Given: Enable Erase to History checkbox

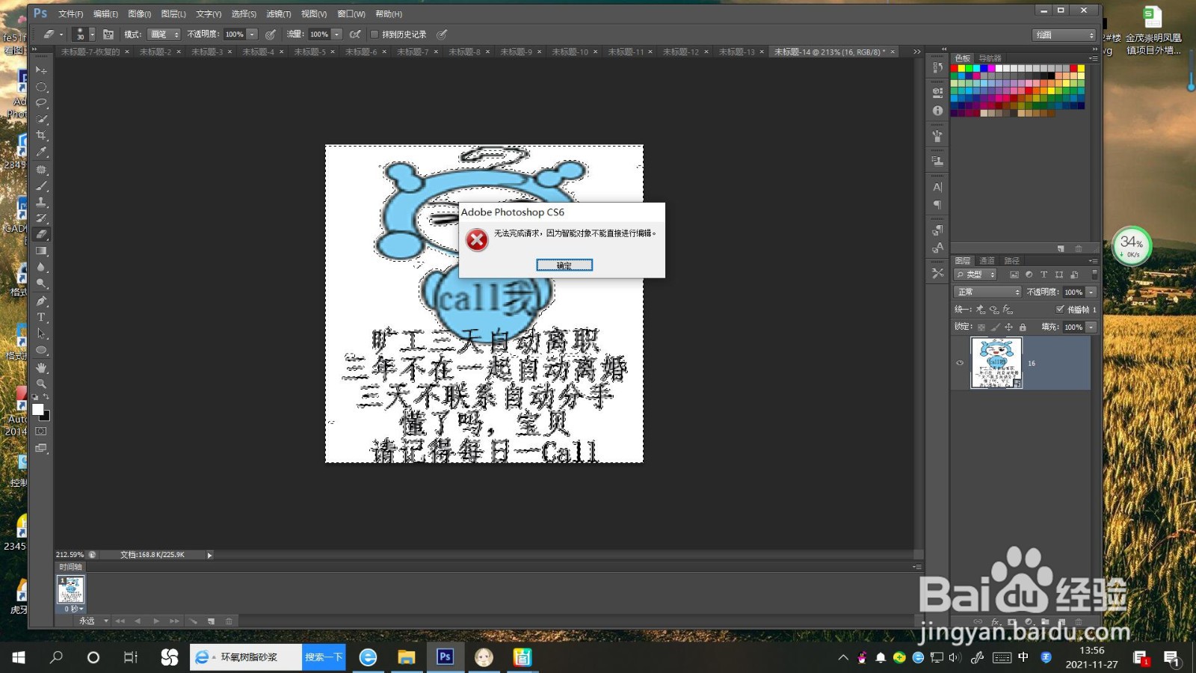Looking at the screenshot, I should click(x=374, y=34).
